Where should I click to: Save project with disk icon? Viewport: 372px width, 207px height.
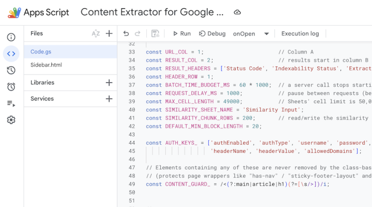155,34
